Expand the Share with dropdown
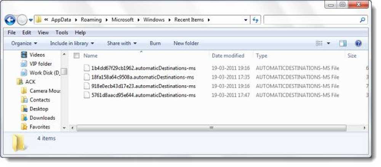381x167 pixels. (x=122, y=43)
